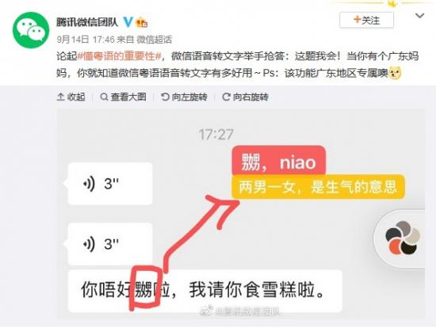Click the cat emoji at text end
The height and width of the screenshot is (332, 436).
coord(395,74)
